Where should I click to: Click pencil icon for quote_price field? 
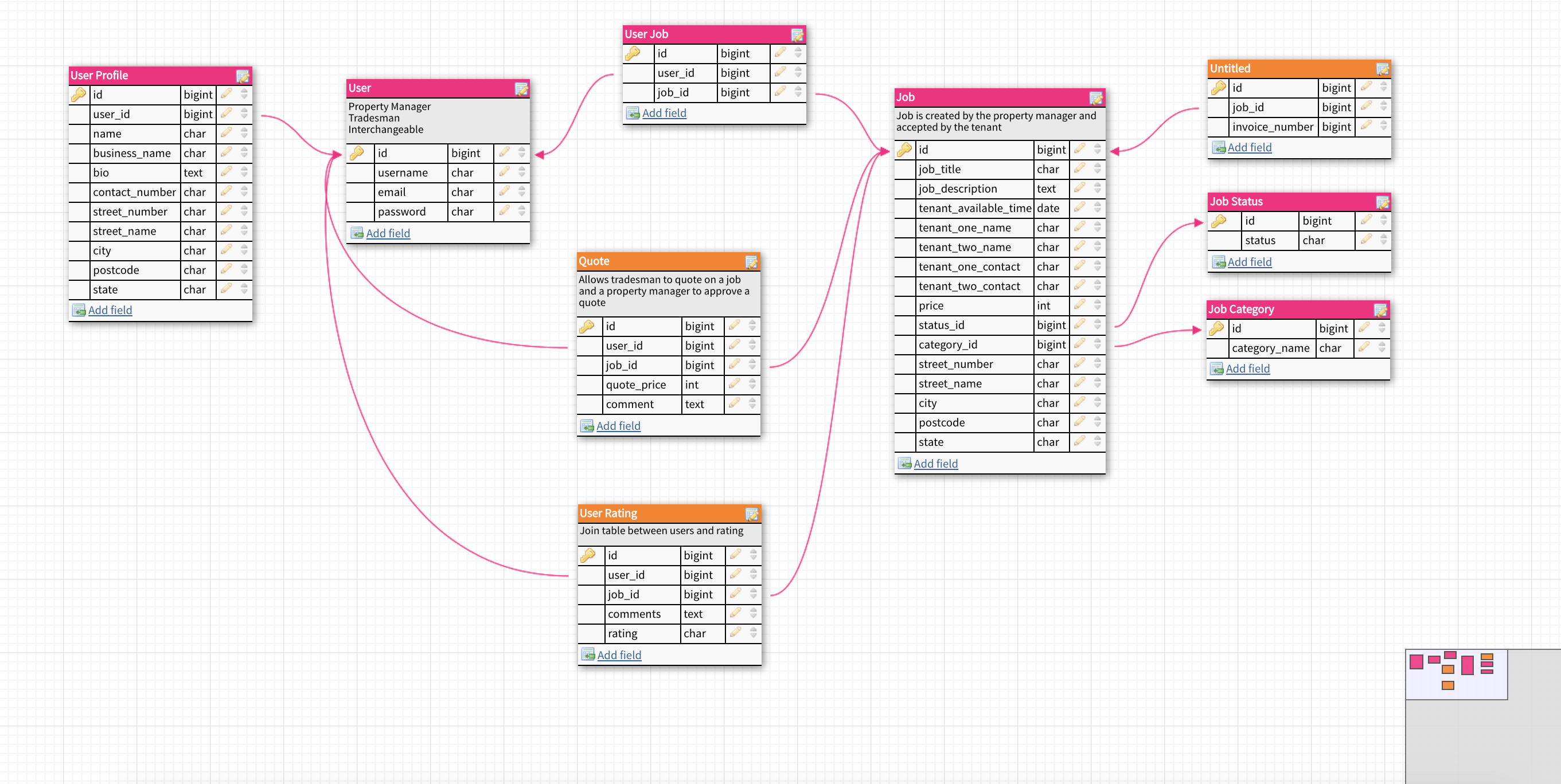[x=735, y=385]
